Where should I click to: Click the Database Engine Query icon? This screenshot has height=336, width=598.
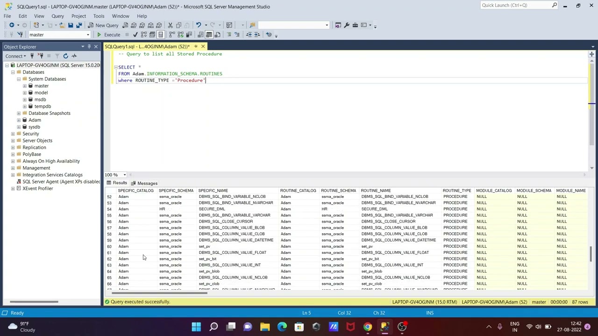tap(125, 25)
